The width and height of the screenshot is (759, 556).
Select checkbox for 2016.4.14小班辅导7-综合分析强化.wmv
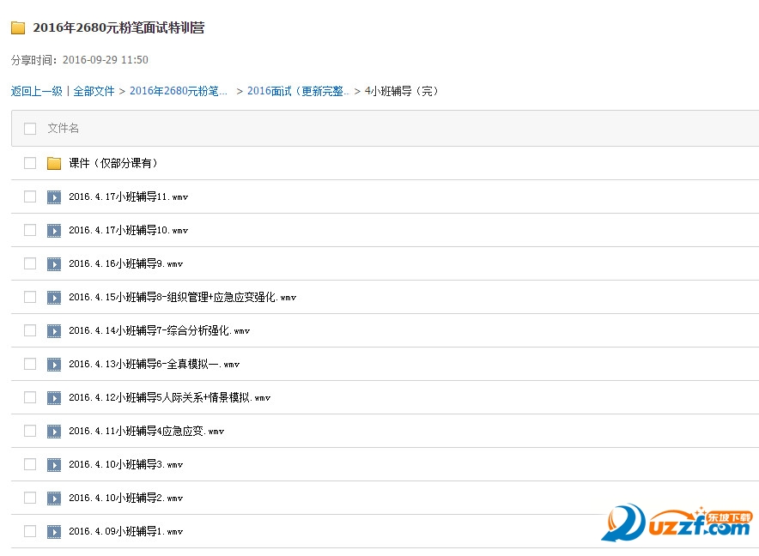point(29,330)
